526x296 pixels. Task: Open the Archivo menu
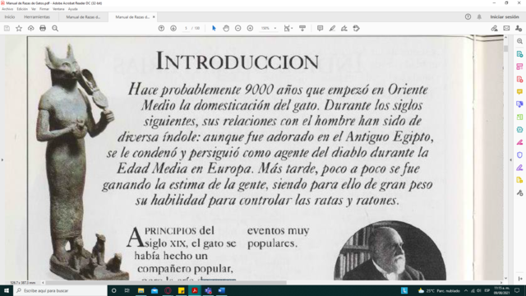click(7, 9)
